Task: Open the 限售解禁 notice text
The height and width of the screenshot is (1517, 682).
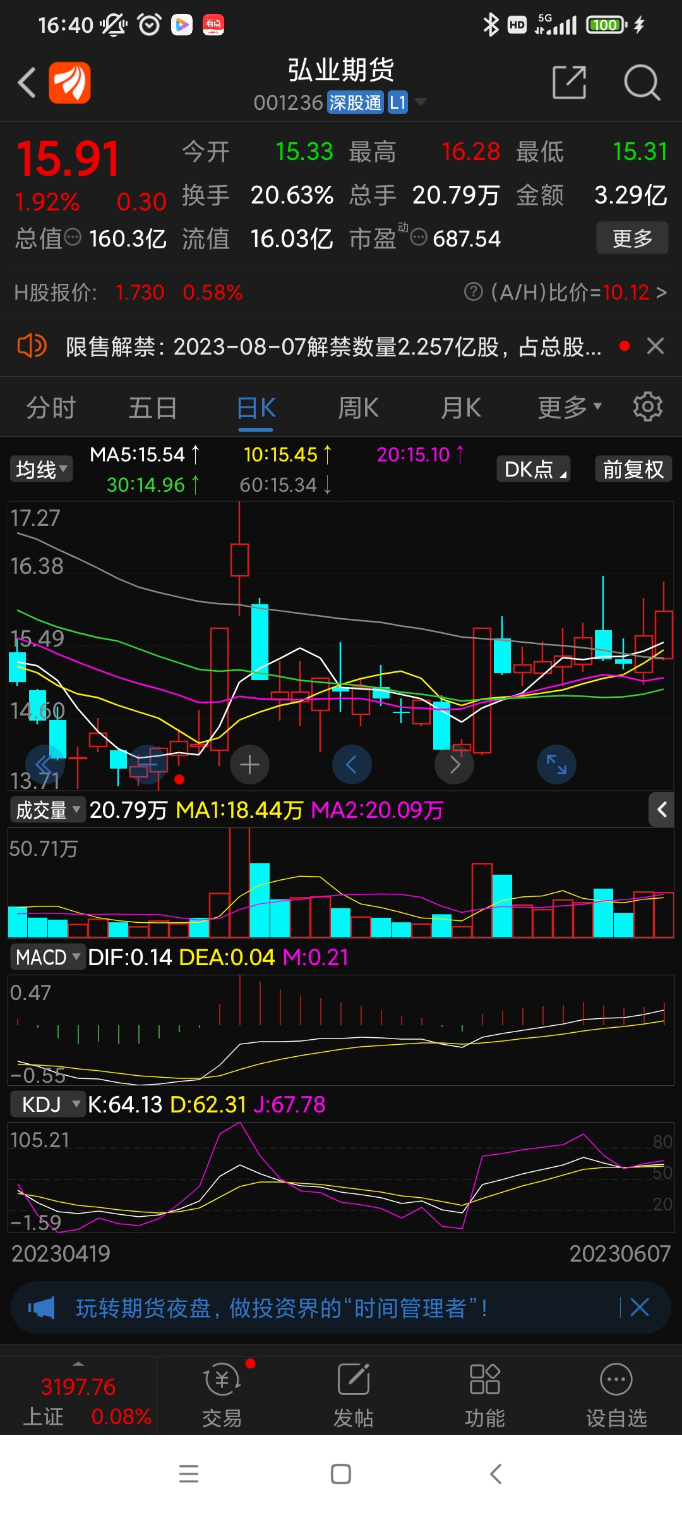Action: coord(333,346)
